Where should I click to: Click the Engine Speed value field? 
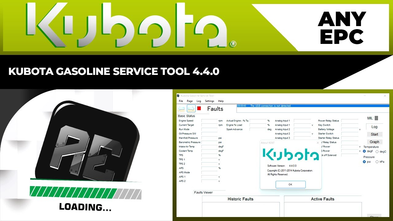point(209,121)
